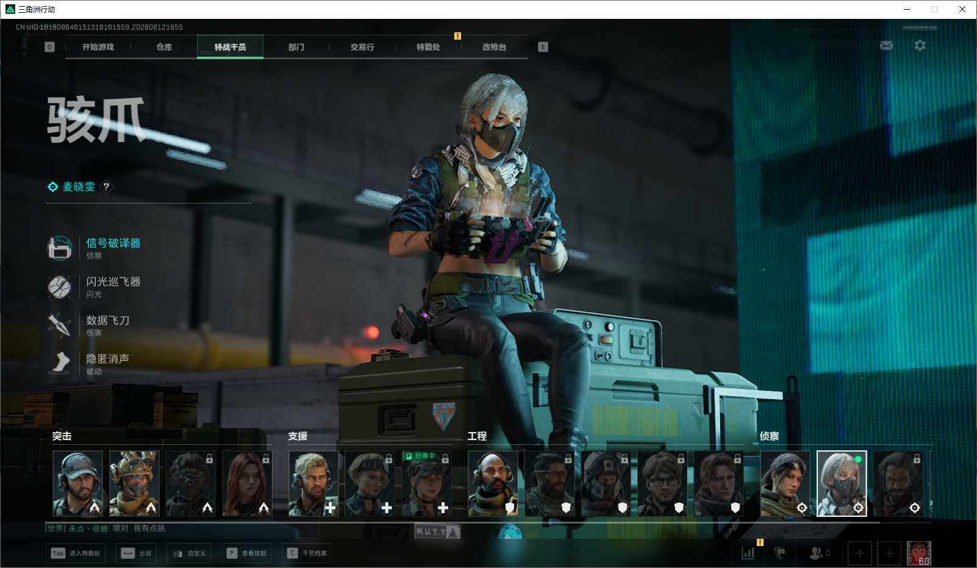977x568 pixels.
Task: Switch to the 仓库 tab
Action: [x=164, y=47]
